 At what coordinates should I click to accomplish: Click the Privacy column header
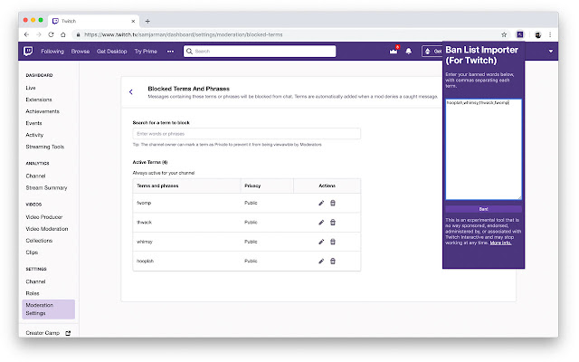(252, 186)
